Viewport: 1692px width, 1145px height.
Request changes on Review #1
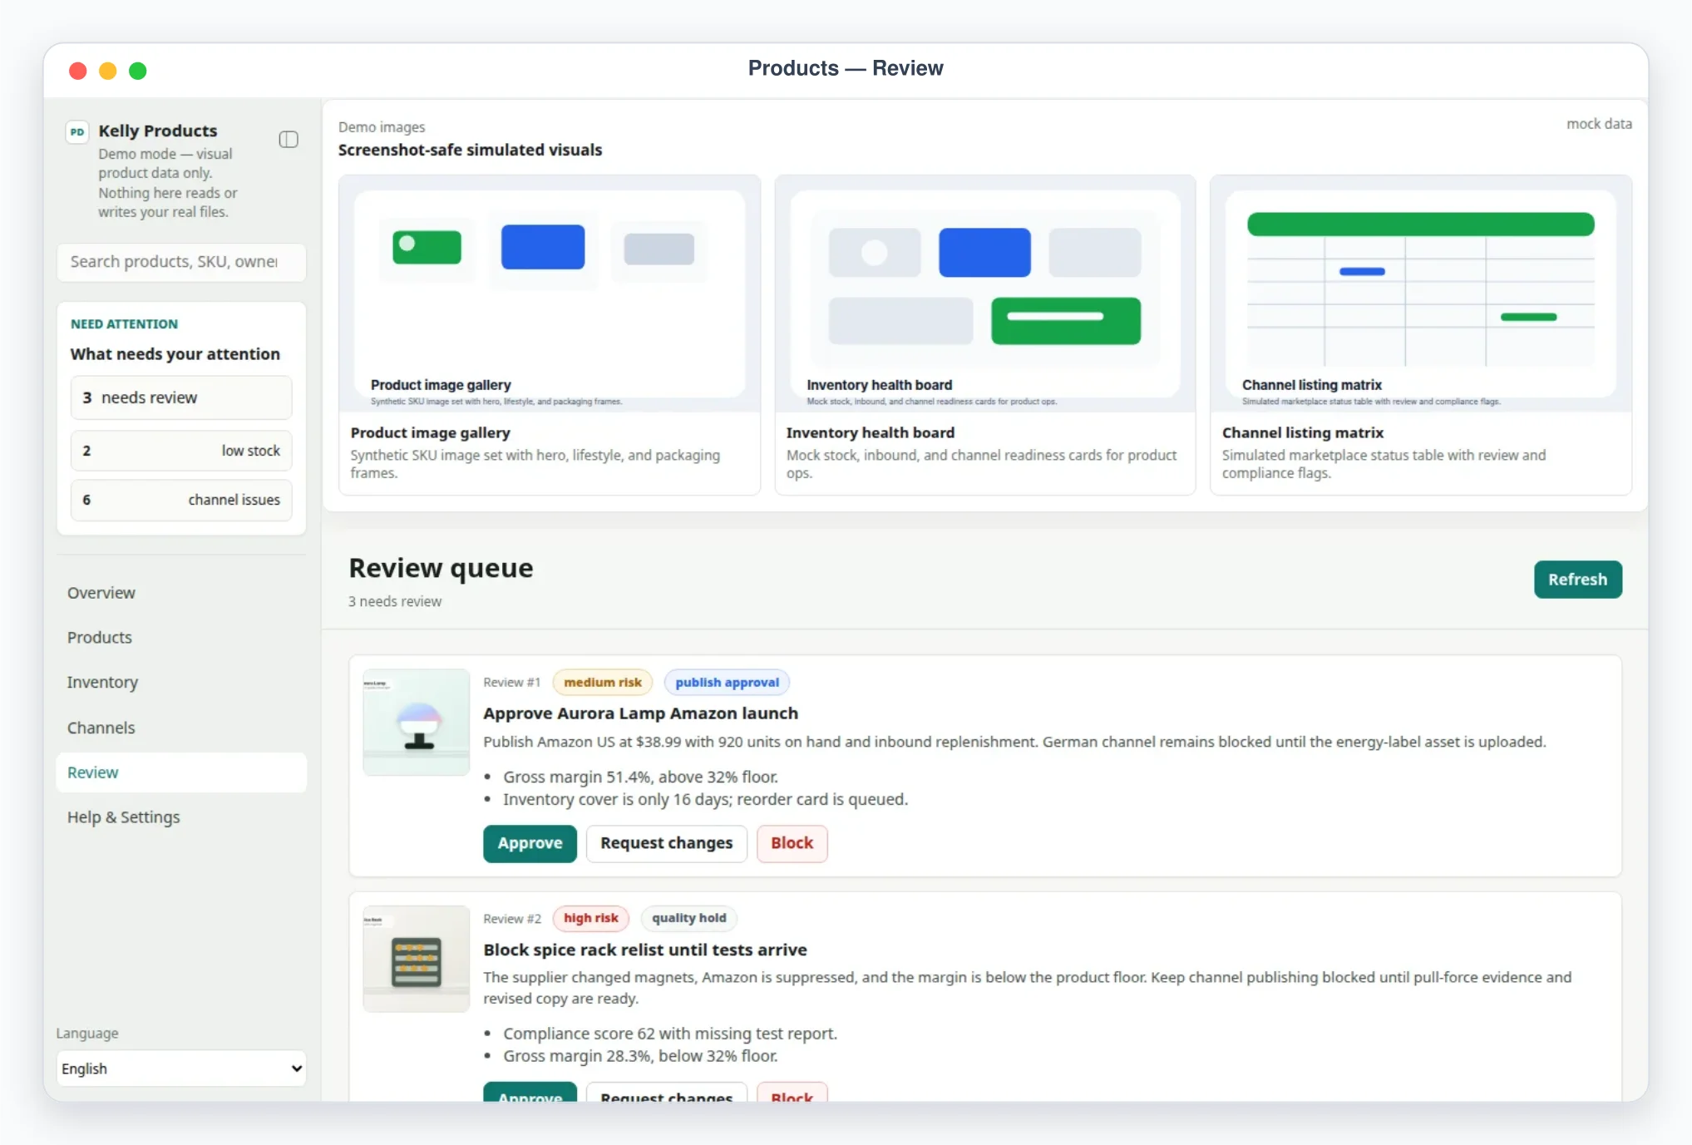[x=667, y=843]
